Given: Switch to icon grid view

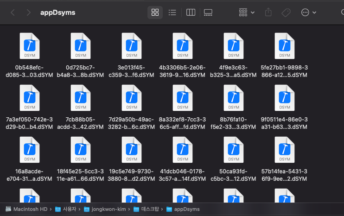Looking at the screenshot, I should tap(155, 13).
